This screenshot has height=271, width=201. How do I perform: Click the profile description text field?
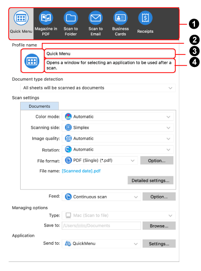click(110, 65)
